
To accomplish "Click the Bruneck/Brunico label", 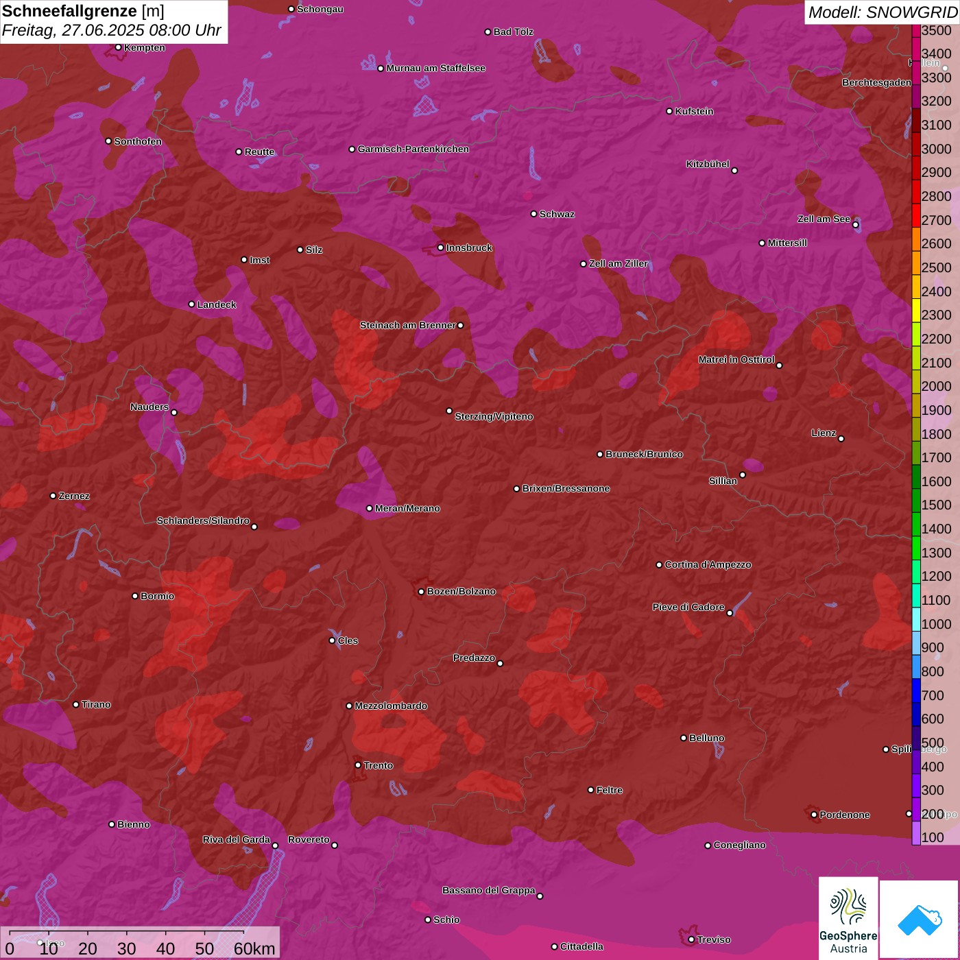I will (644, 454).
